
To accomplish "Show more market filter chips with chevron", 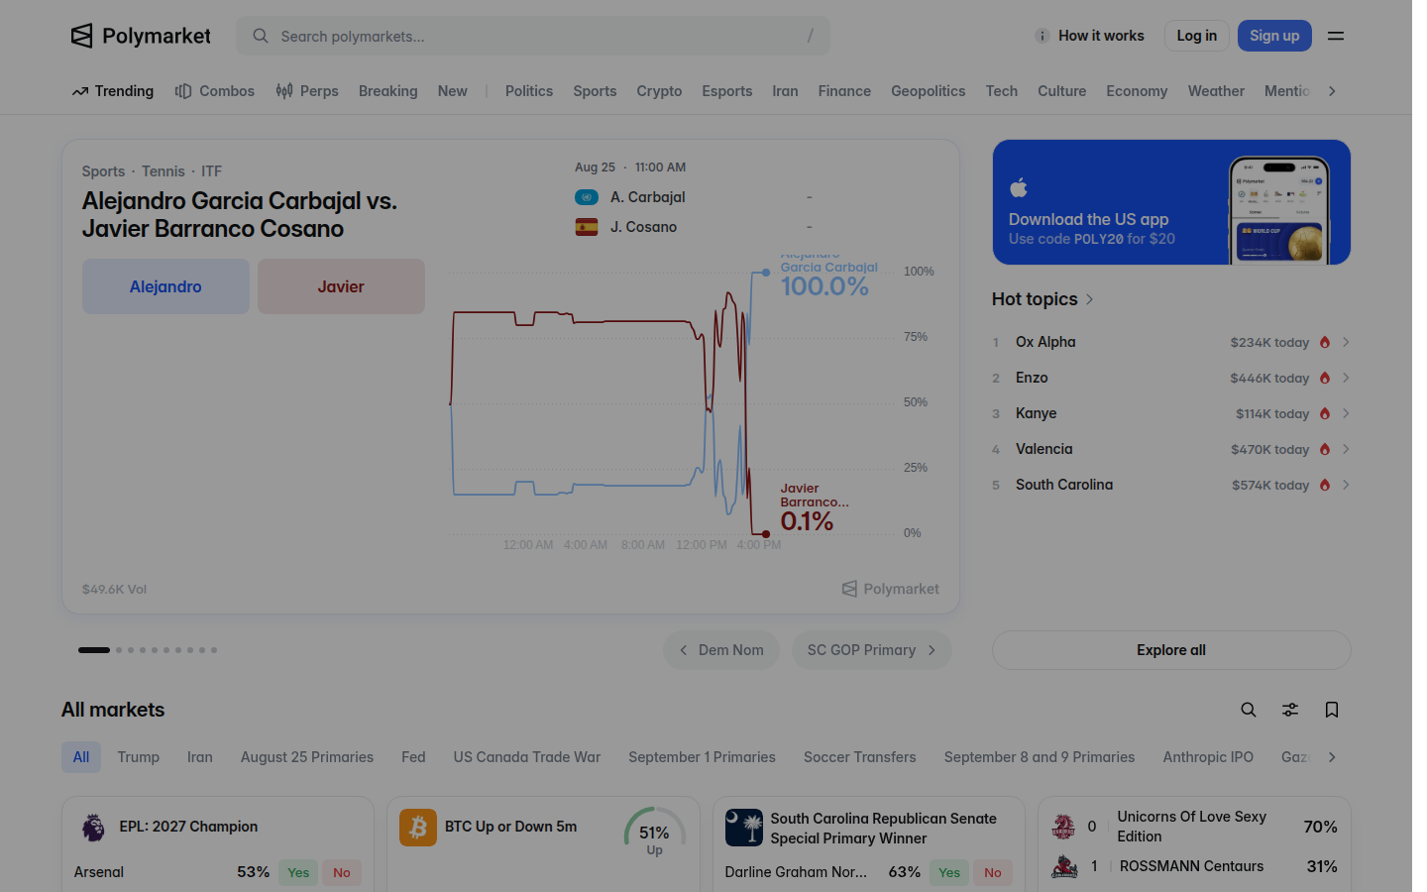I will click(1332, 757).
